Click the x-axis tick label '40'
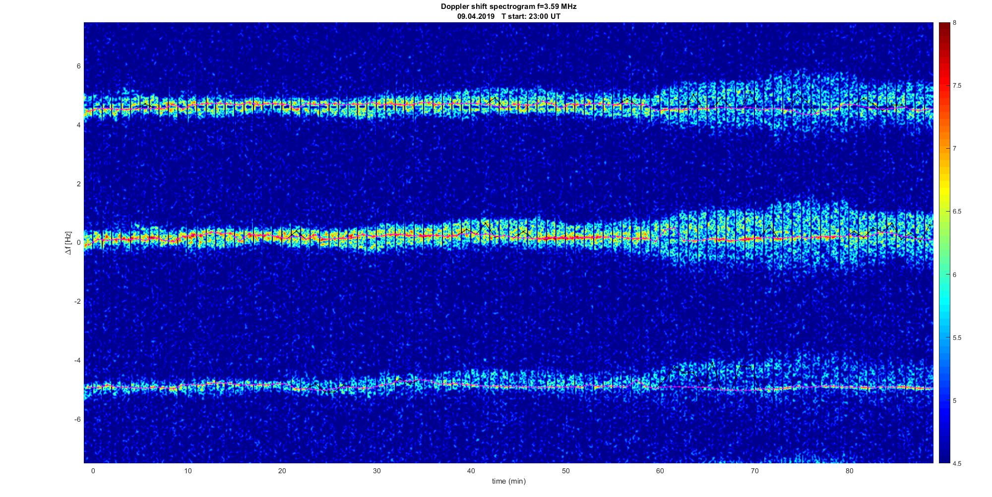 471,471
